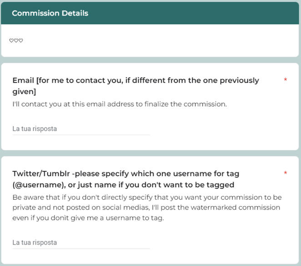The width and height of the screenshot is (301, 266).
Task: Click the red asterisk on Email question
Action: (285, 80)
